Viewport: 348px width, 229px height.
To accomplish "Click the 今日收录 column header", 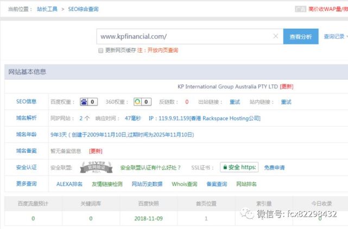I will coord(321,204).
